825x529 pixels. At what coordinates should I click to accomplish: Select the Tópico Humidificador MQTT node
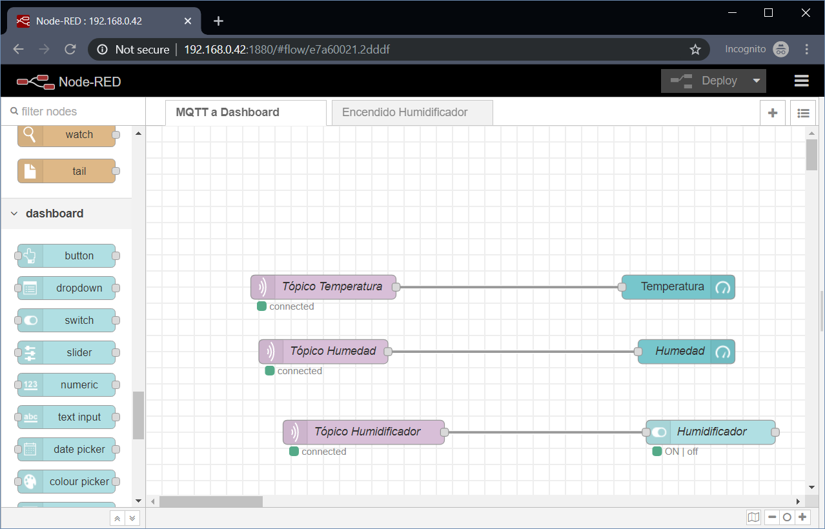pyautogui.click(x=364, y=432)
